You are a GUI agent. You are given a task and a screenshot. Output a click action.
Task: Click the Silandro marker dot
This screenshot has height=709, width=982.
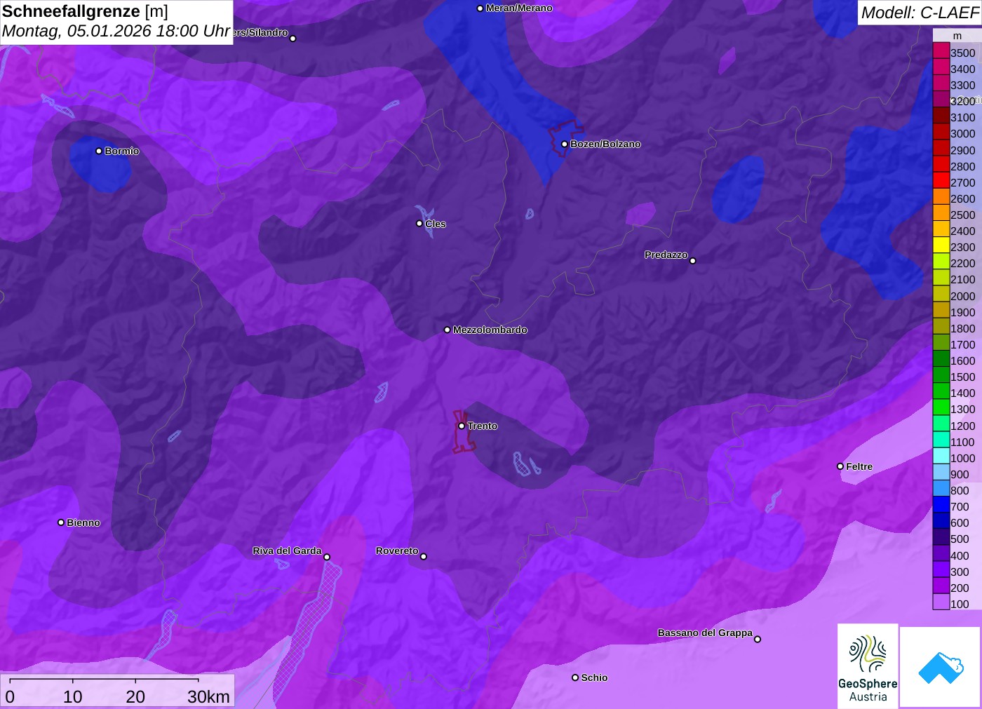point(293,39)
